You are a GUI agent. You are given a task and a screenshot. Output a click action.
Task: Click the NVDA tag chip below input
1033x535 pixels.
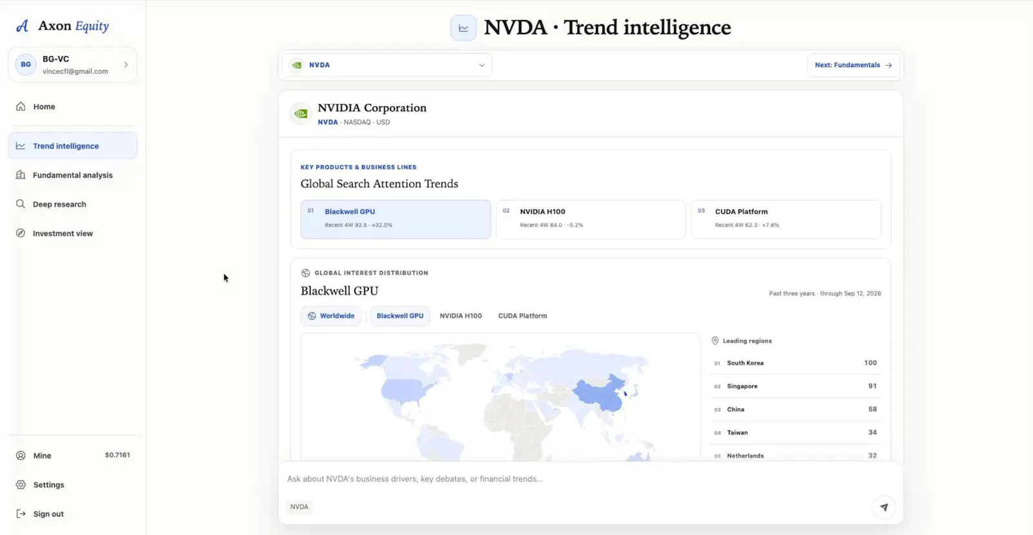tap(300, 507)
